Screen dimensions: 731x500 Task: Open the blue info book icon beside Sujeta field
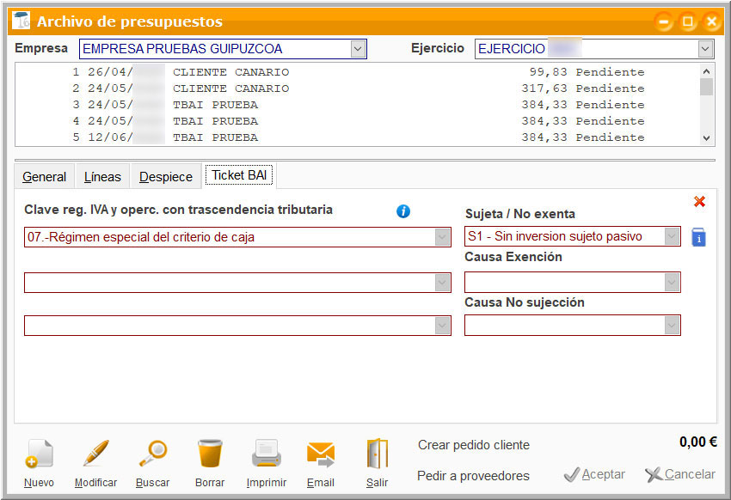(x=698, y=237)
